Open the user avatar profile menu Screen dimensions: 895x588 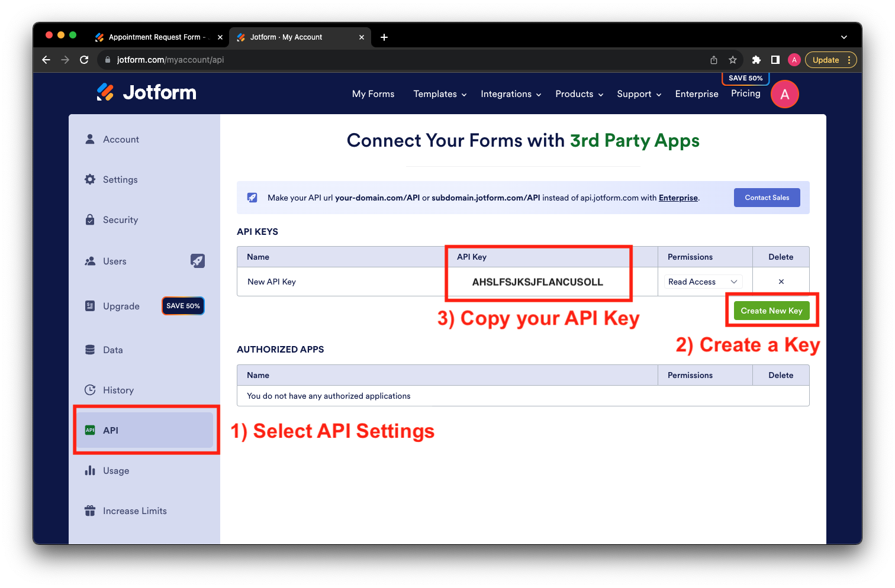[x=784, y=95]
